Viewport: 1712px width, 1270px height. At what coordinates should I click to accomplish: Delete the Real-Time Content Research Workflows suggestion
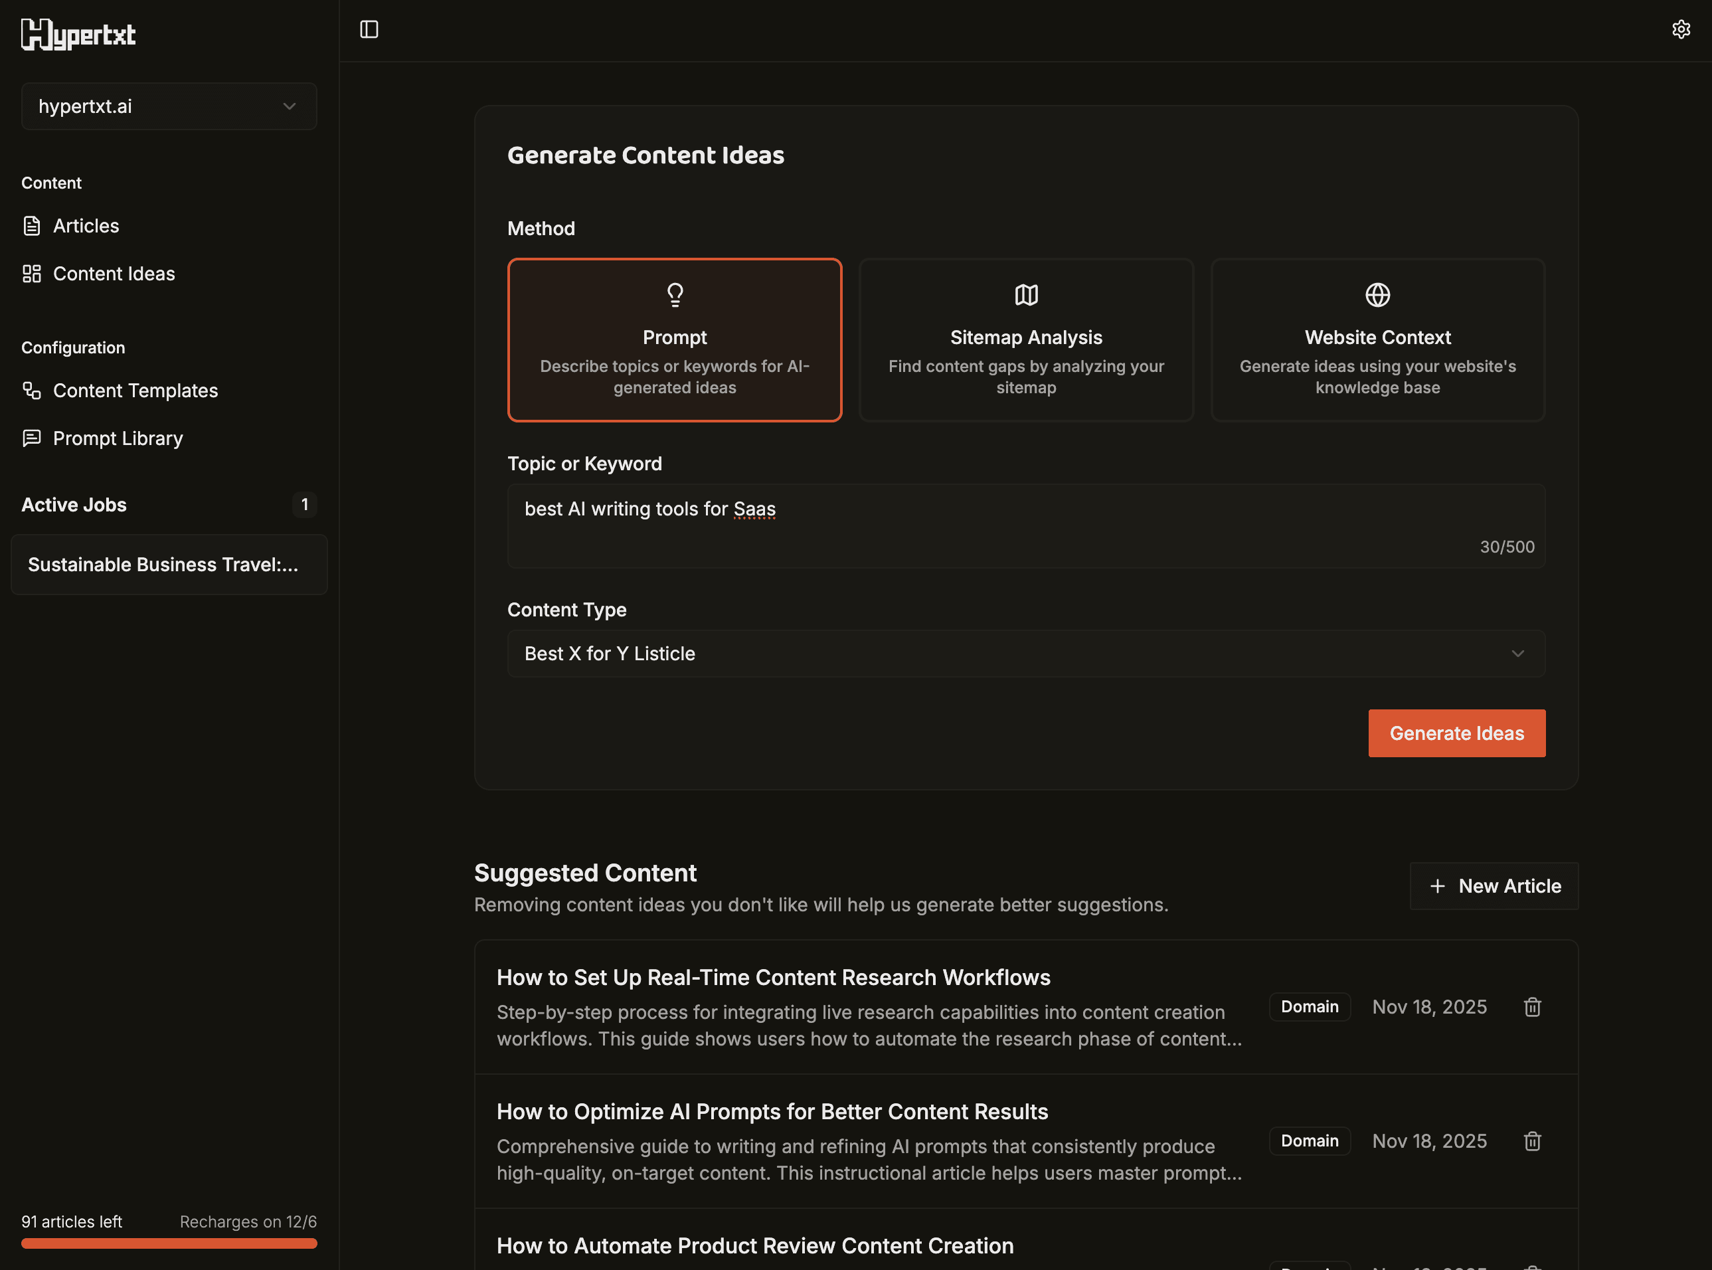click(1532, 1007)
